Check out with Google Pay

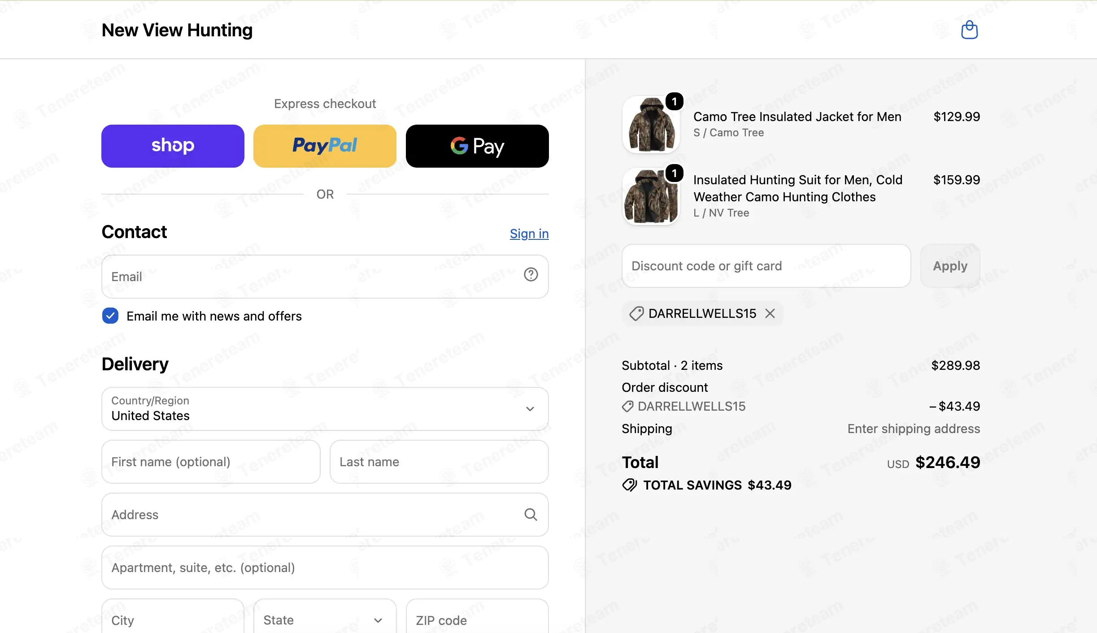coord(477,146)
